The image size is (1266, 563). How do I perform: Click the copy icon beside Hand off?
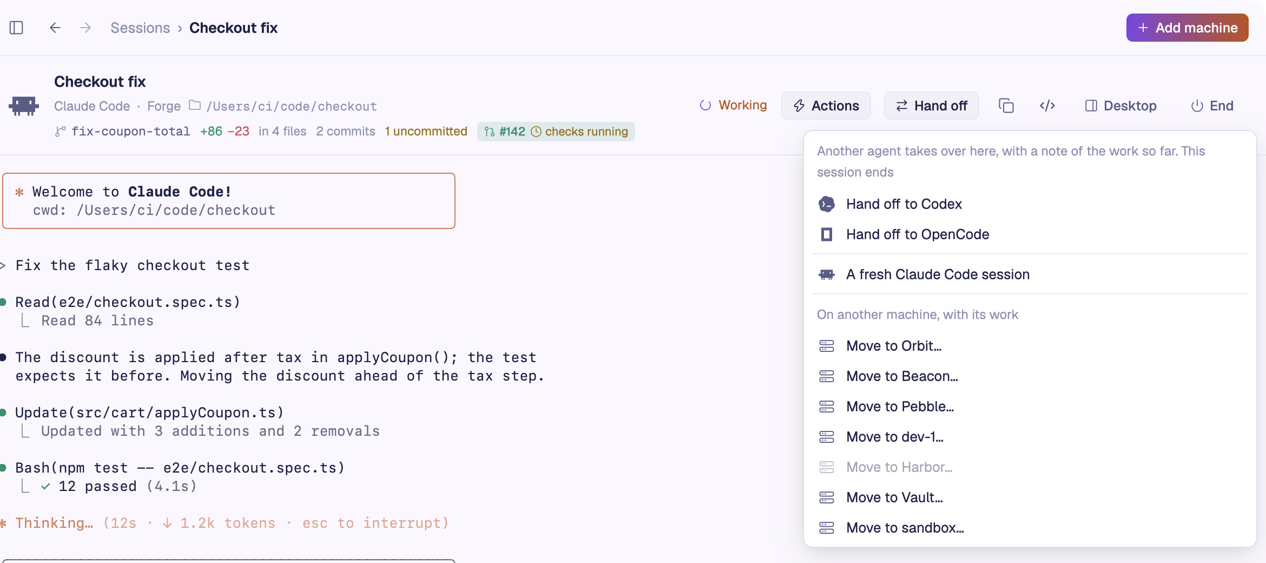click(1006, 106)
